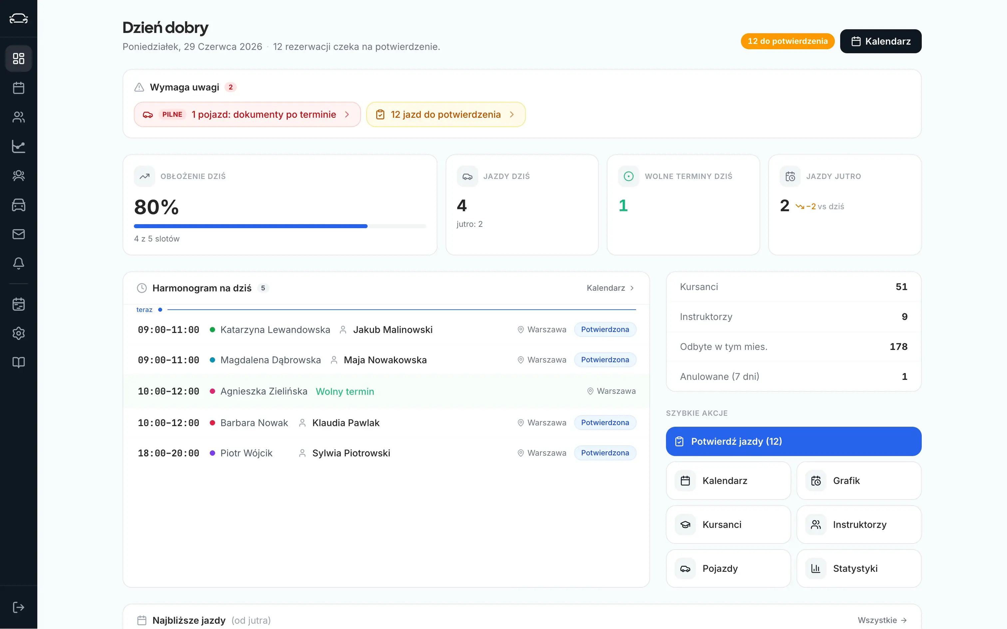Select instructor name Barbara Nowak
The height and width of the screenshot is (629, 1007).
click(254, 423)
